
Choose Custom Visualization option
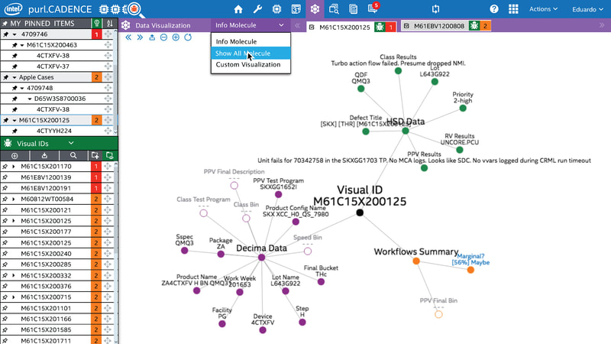251,65
